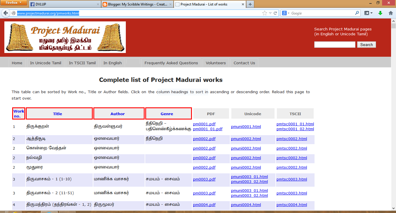
Task: Open pmtsc0003.html in the திருவாசகம் - 2 row
Action: (292, 193)
